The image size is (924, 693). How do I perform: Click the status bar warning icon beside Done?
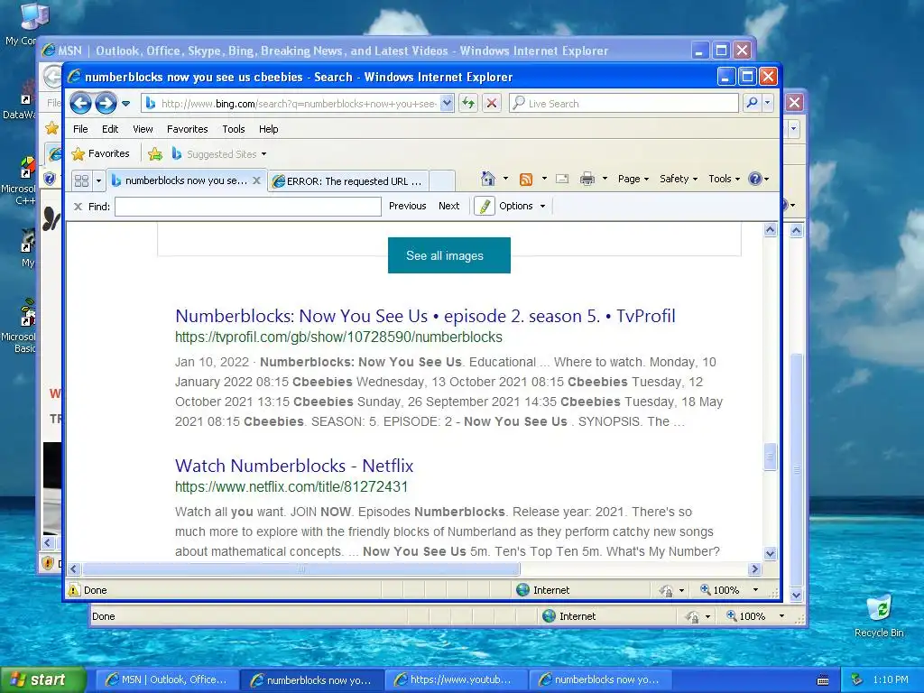point(74,590)
